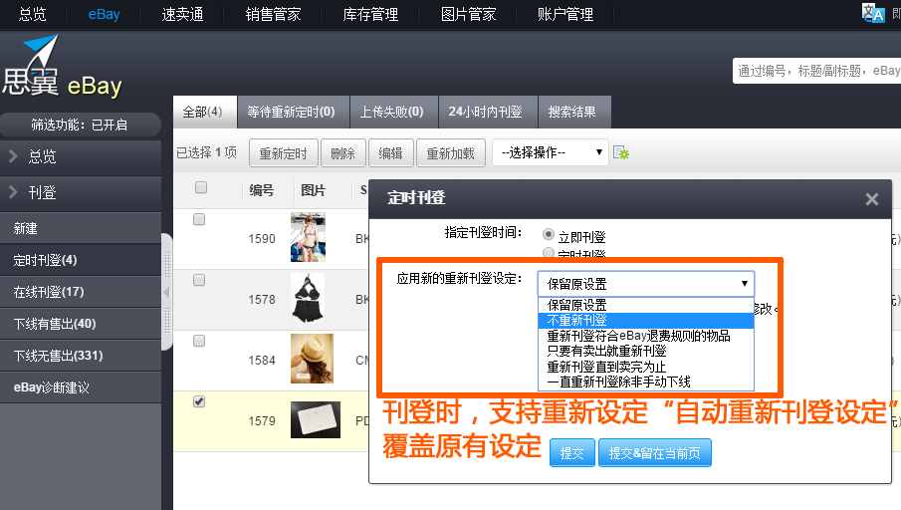Select the 立即刊登 radio button

[x=549, y=235]
